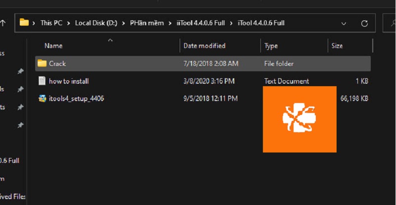Sort files by Name column
Image resolution: width=396 pixels, height=205 pixels.
tap(53, 46)
